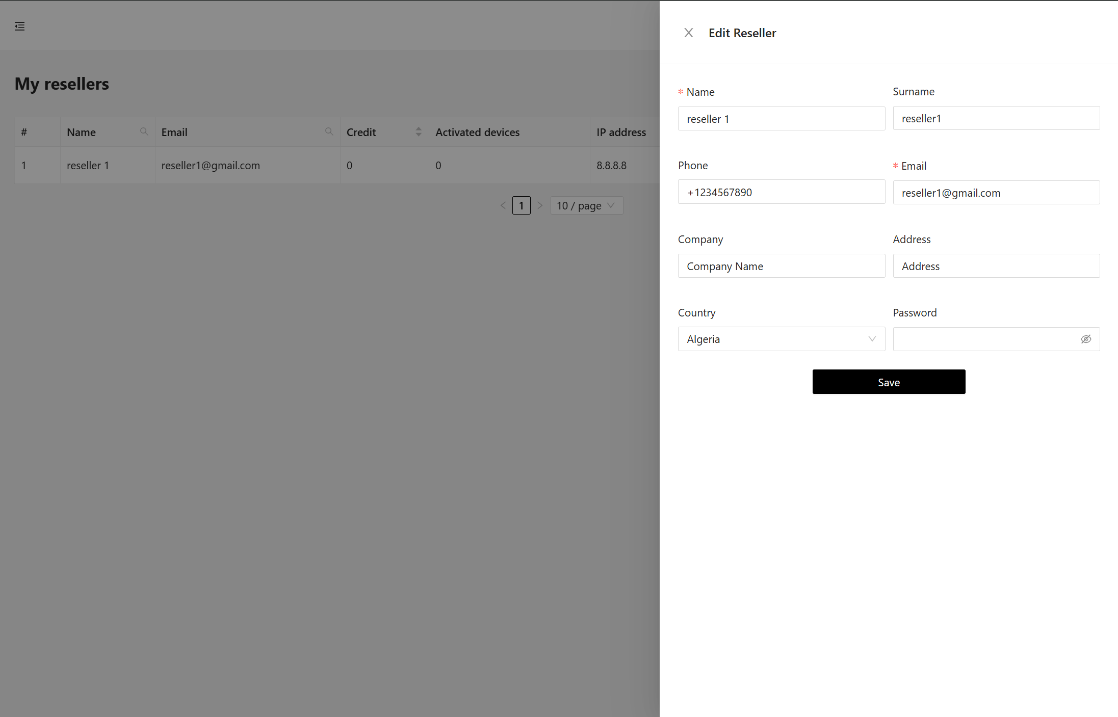Click the 'reseller 1' name cell
The image size is (1118, 717).
click(108, 166)
